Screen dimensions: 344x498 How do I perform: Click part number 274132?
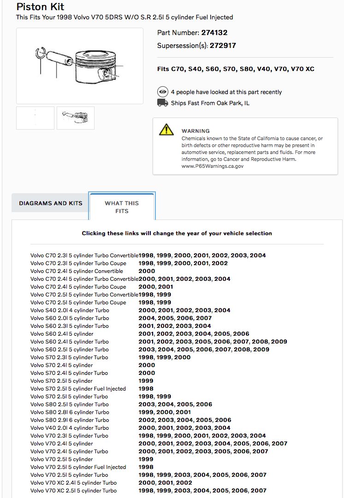click(214, 33)
